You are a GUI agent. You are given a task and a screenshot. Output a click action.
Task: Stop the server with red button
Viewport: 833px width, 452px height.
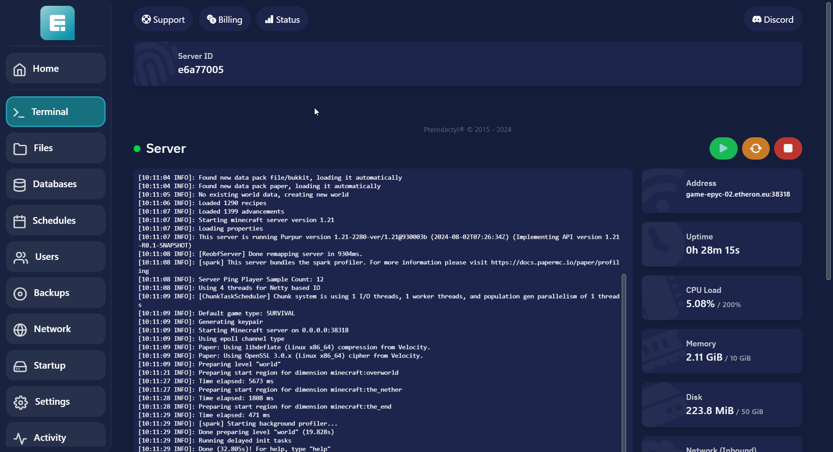[788, 148]
